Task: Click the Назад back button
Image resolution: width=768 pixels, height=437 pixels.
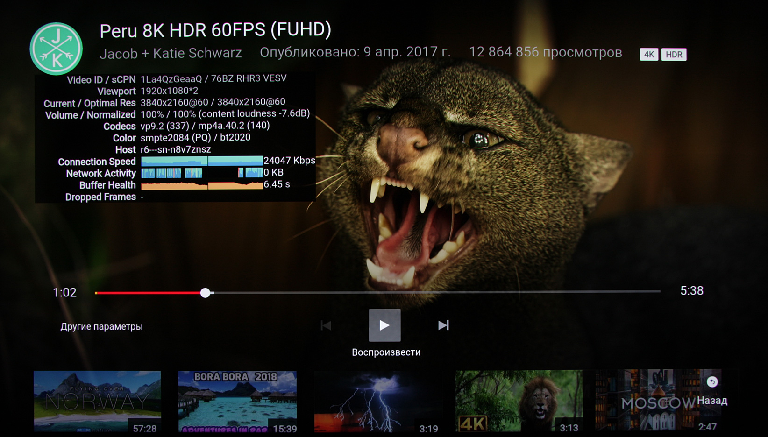Action: tap(712, 400)
